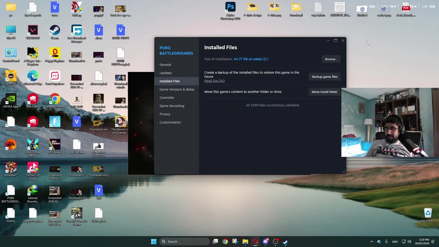Viewport: 439px width, 247px height.
Task: Open the EditLag desktop shortcut
Action: (76, 10)
